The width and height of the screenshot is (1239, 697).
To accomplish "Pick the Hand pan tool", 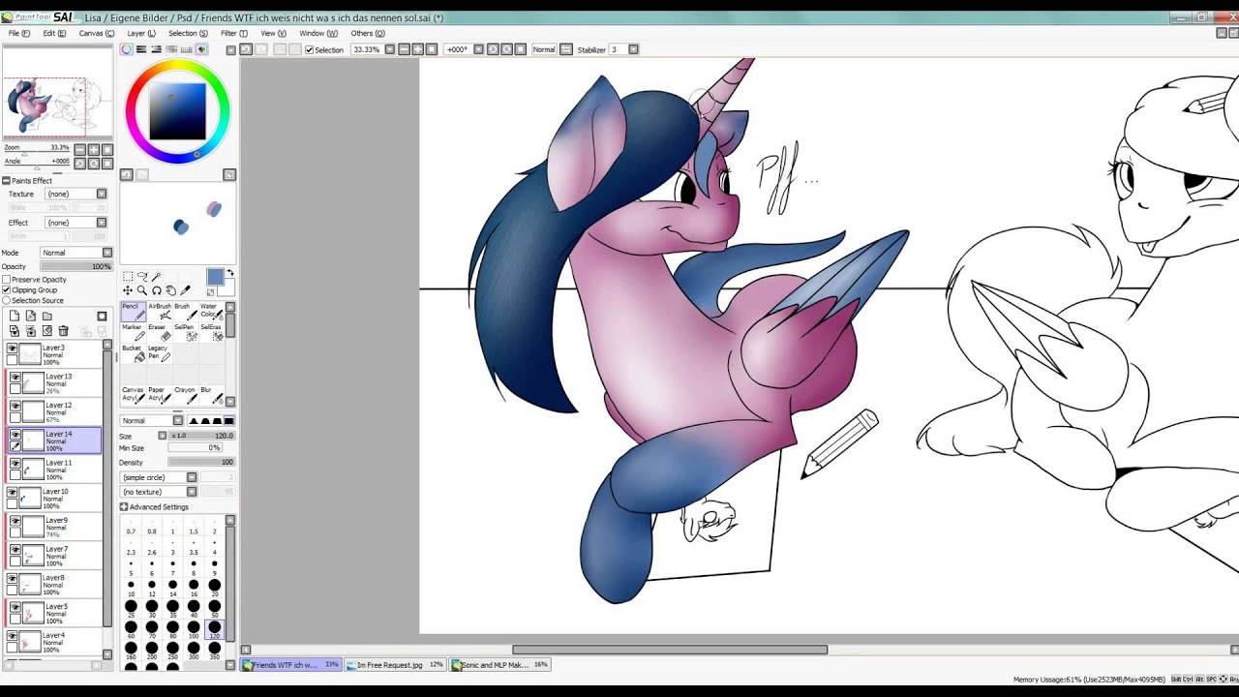I will point(171,290).
